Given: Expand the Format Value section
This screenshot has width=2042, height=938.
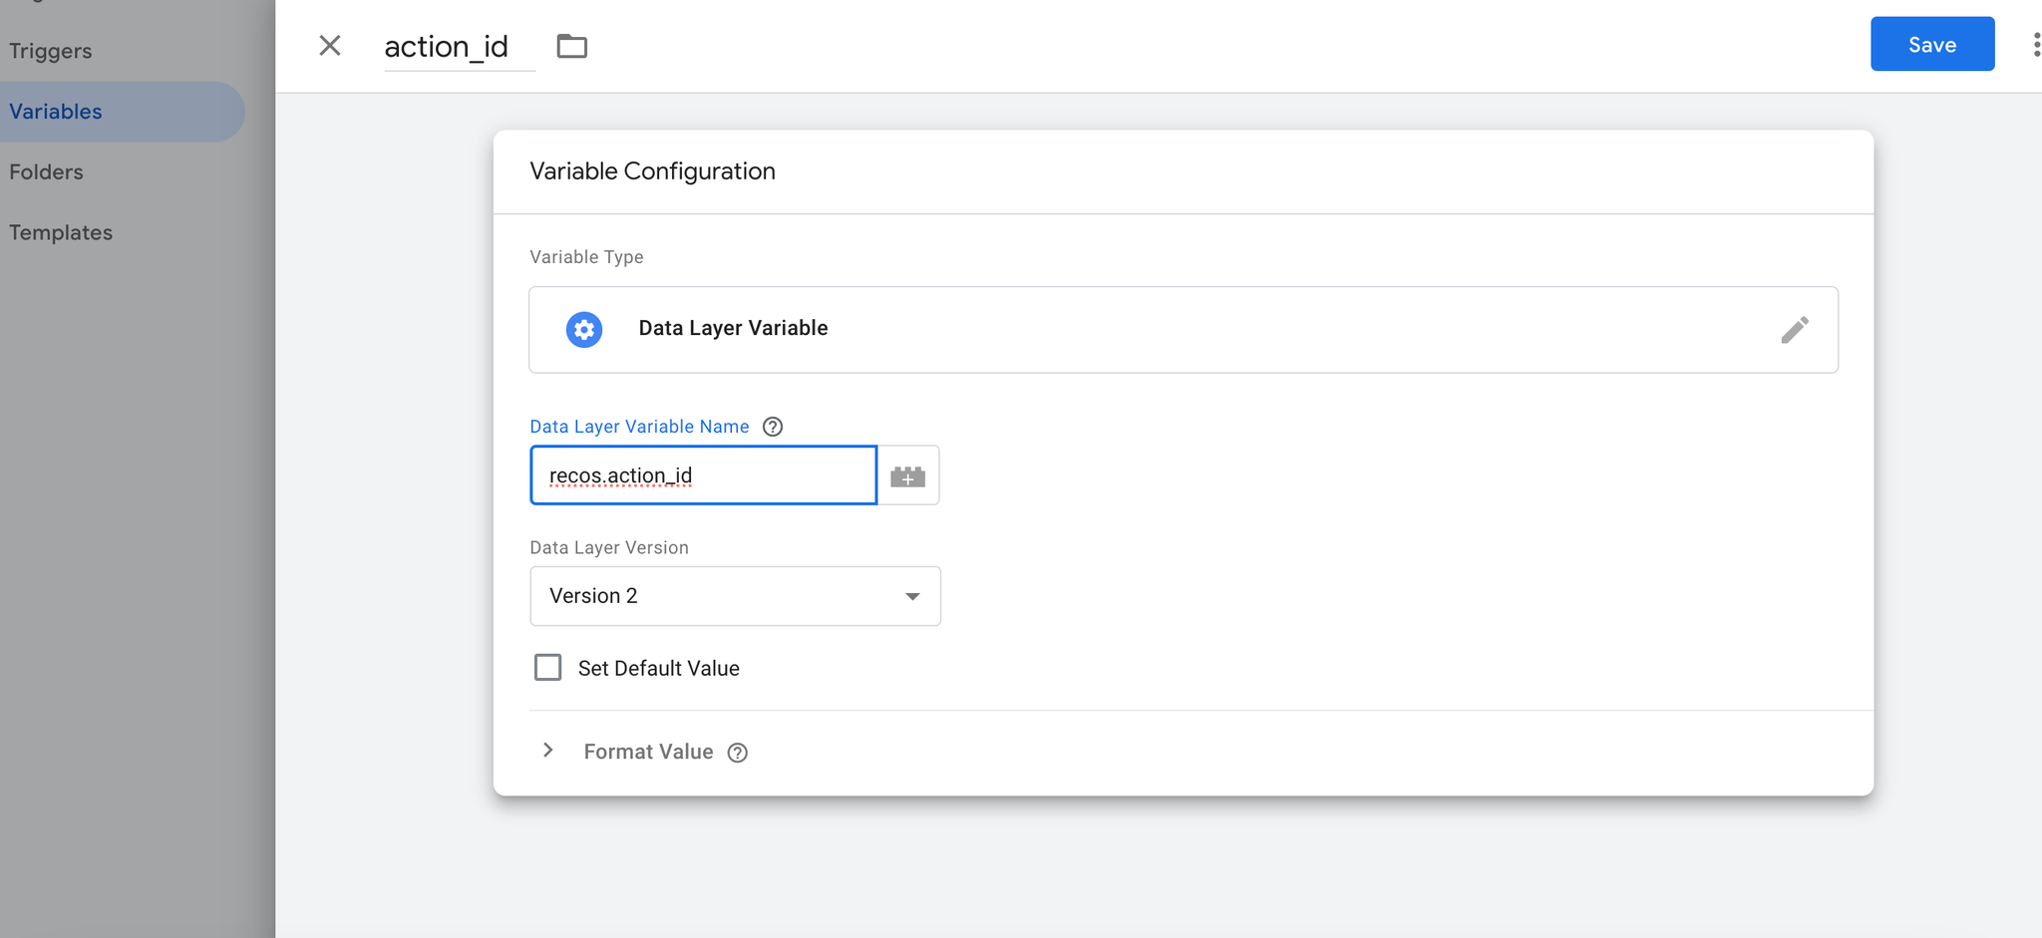Looking at the screenshot, I should [x=547, y=751].
